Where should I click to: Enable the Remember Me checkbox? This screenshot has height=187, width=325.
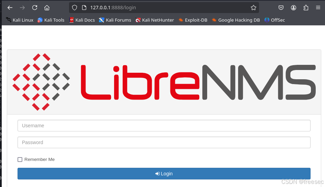(20, 160)
